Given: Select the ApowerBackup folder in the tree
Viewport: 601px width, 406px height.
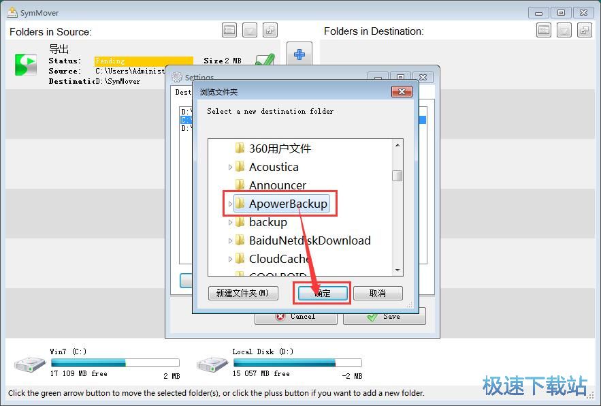Looking at the screenshot, I should click(281, 204).
